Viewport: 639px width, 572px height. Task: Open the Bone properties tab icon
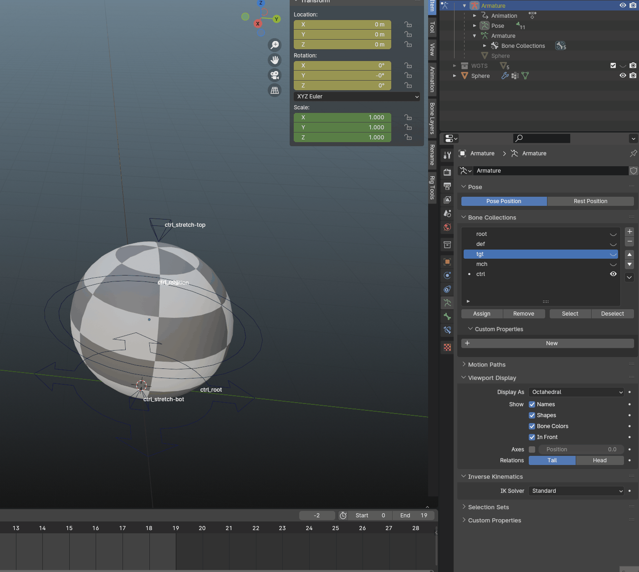tap(447, 317)
